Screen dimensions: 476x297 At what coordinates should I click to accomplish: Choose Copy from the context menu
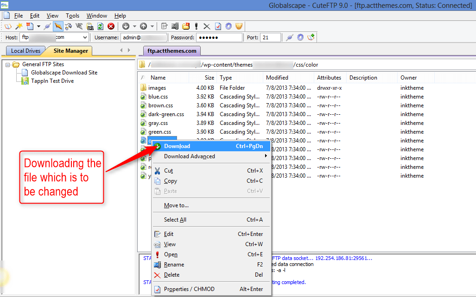click(x=211, y=181)
